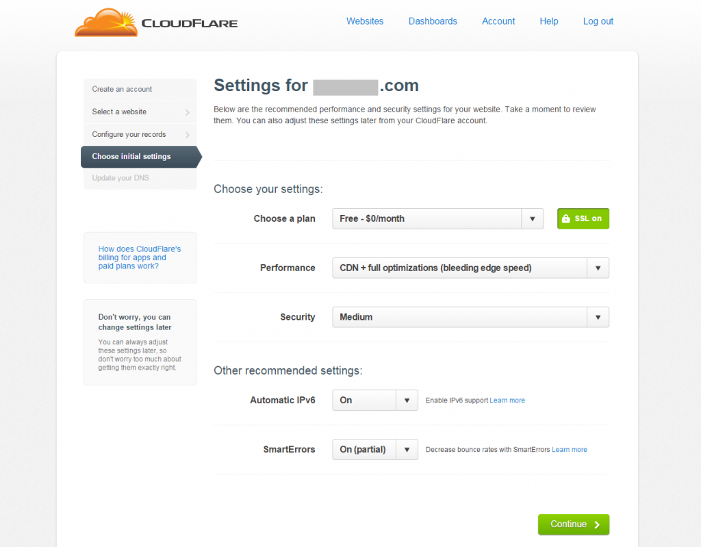701x547 pixels.
Task: Click the 'SmartErrors' label
Action: pos(289,450)
